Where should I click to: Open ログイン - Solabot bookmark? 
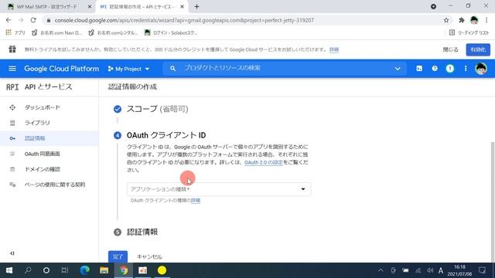coord(171,32)
